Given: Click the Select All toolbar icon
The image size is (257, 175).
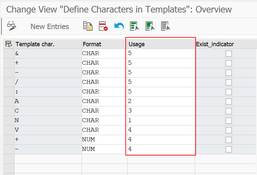Looking at the screenshot, I should click(x=134, y=26).
